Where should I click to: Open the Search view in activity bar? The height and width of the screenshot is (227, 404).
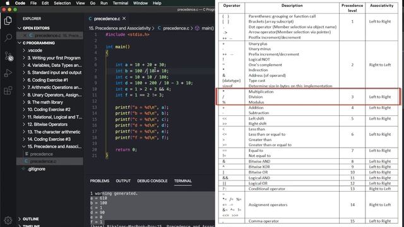click(8, 38)
